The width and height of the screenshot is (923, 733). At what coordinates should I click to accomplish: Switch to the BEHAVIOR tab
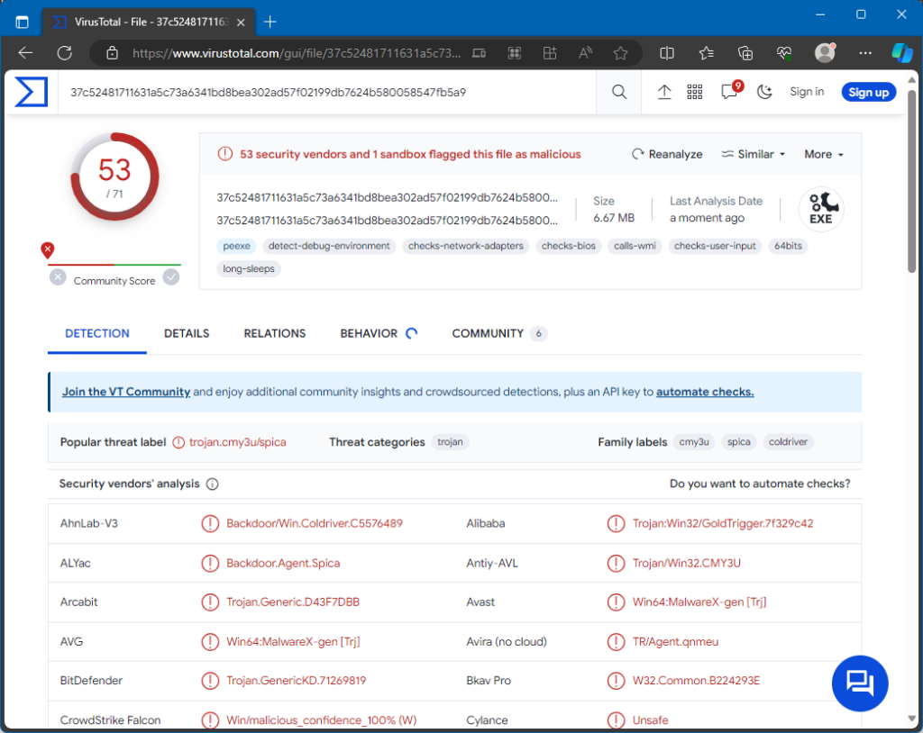371,333
